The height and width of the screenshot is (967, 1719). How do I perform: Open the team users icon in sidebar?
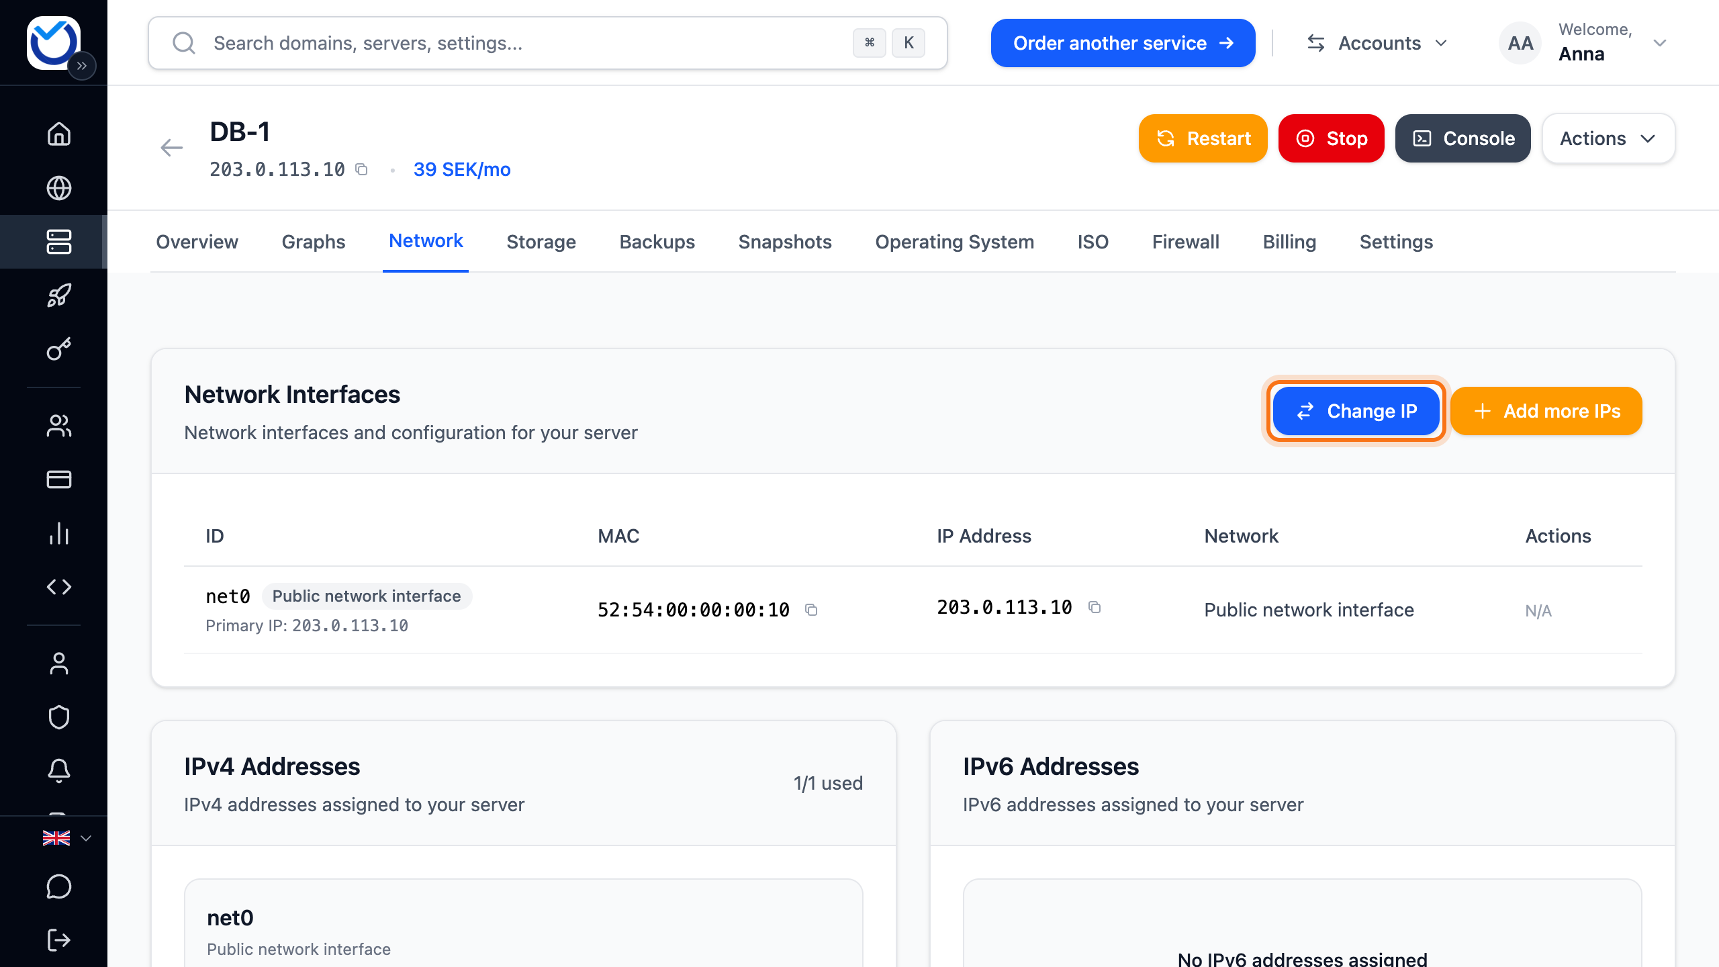coord(59,426)
